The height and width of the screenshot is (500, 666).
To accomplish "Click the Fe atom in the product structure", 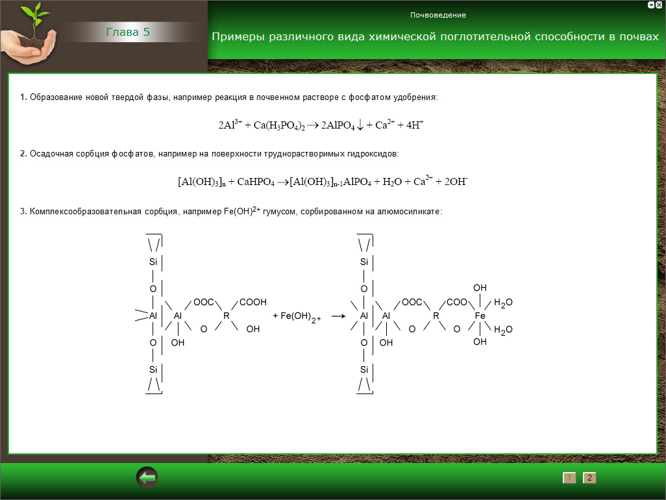I will (480, 316).
